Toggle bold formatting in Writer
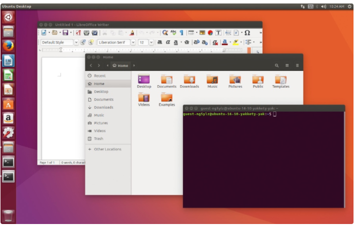Image resolution: width=355 pixels, height=226 pixels. (x=160, y=42)
